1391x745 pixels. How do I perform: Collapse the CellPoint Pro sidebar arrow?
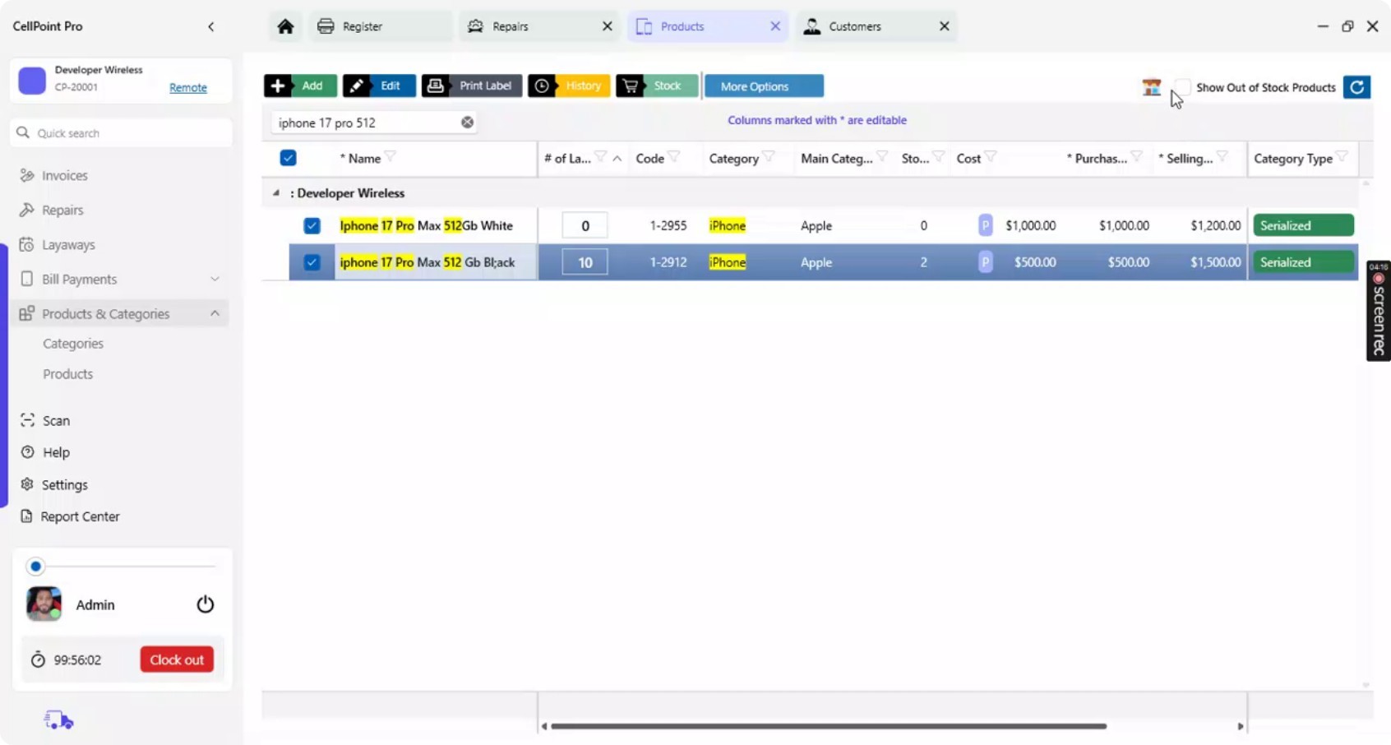point(211,26)
